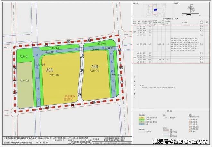Select the bright green public green-space legend swatch
The image size is (212, 147).
click(142, 120)
